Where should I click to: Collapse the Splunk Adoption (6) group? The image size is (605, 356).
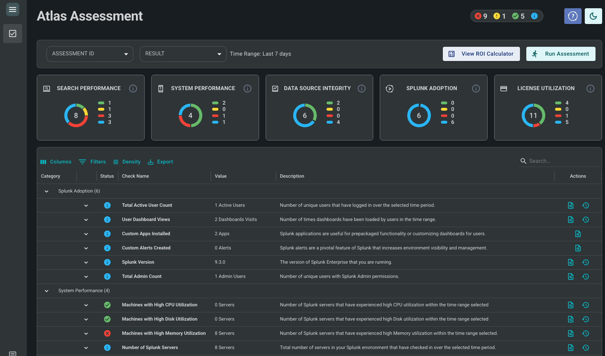(46, 191)
